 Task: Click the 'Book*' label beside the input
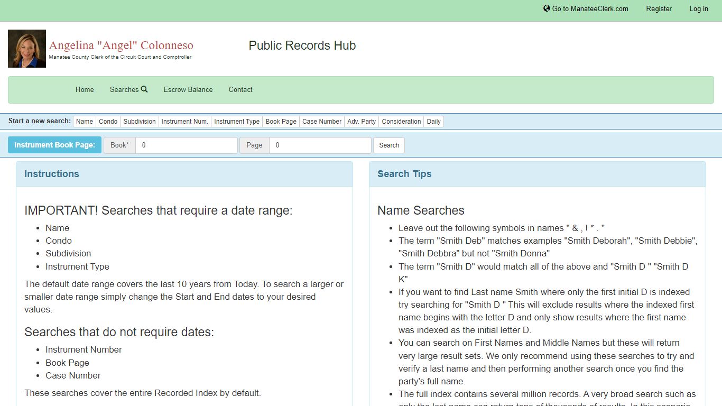(x=119, y=145)
